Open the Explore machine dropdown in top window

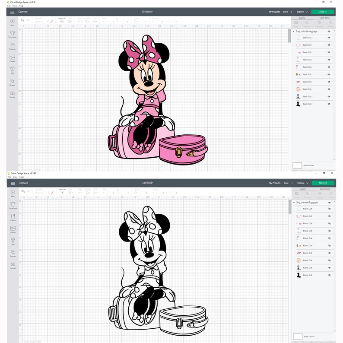click(302, 12)
